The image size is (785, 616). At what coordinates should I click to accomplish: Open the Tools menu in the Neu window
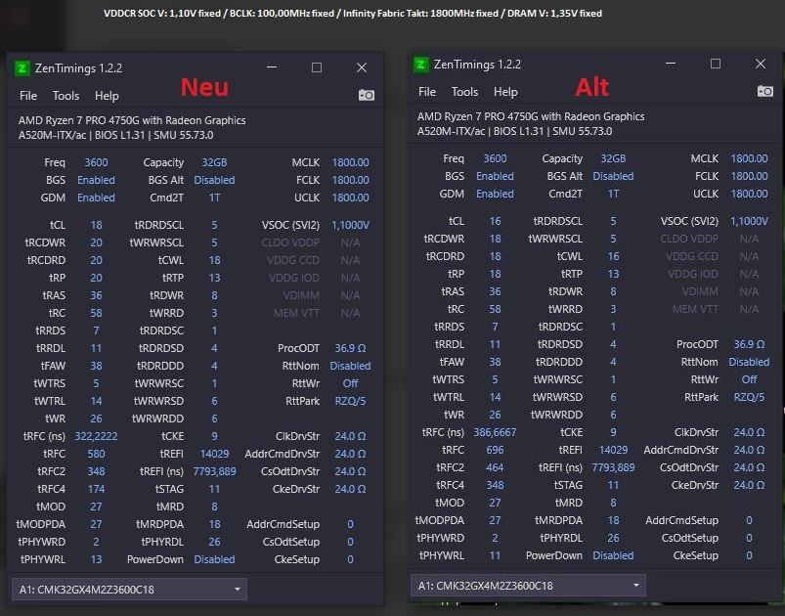66,96
